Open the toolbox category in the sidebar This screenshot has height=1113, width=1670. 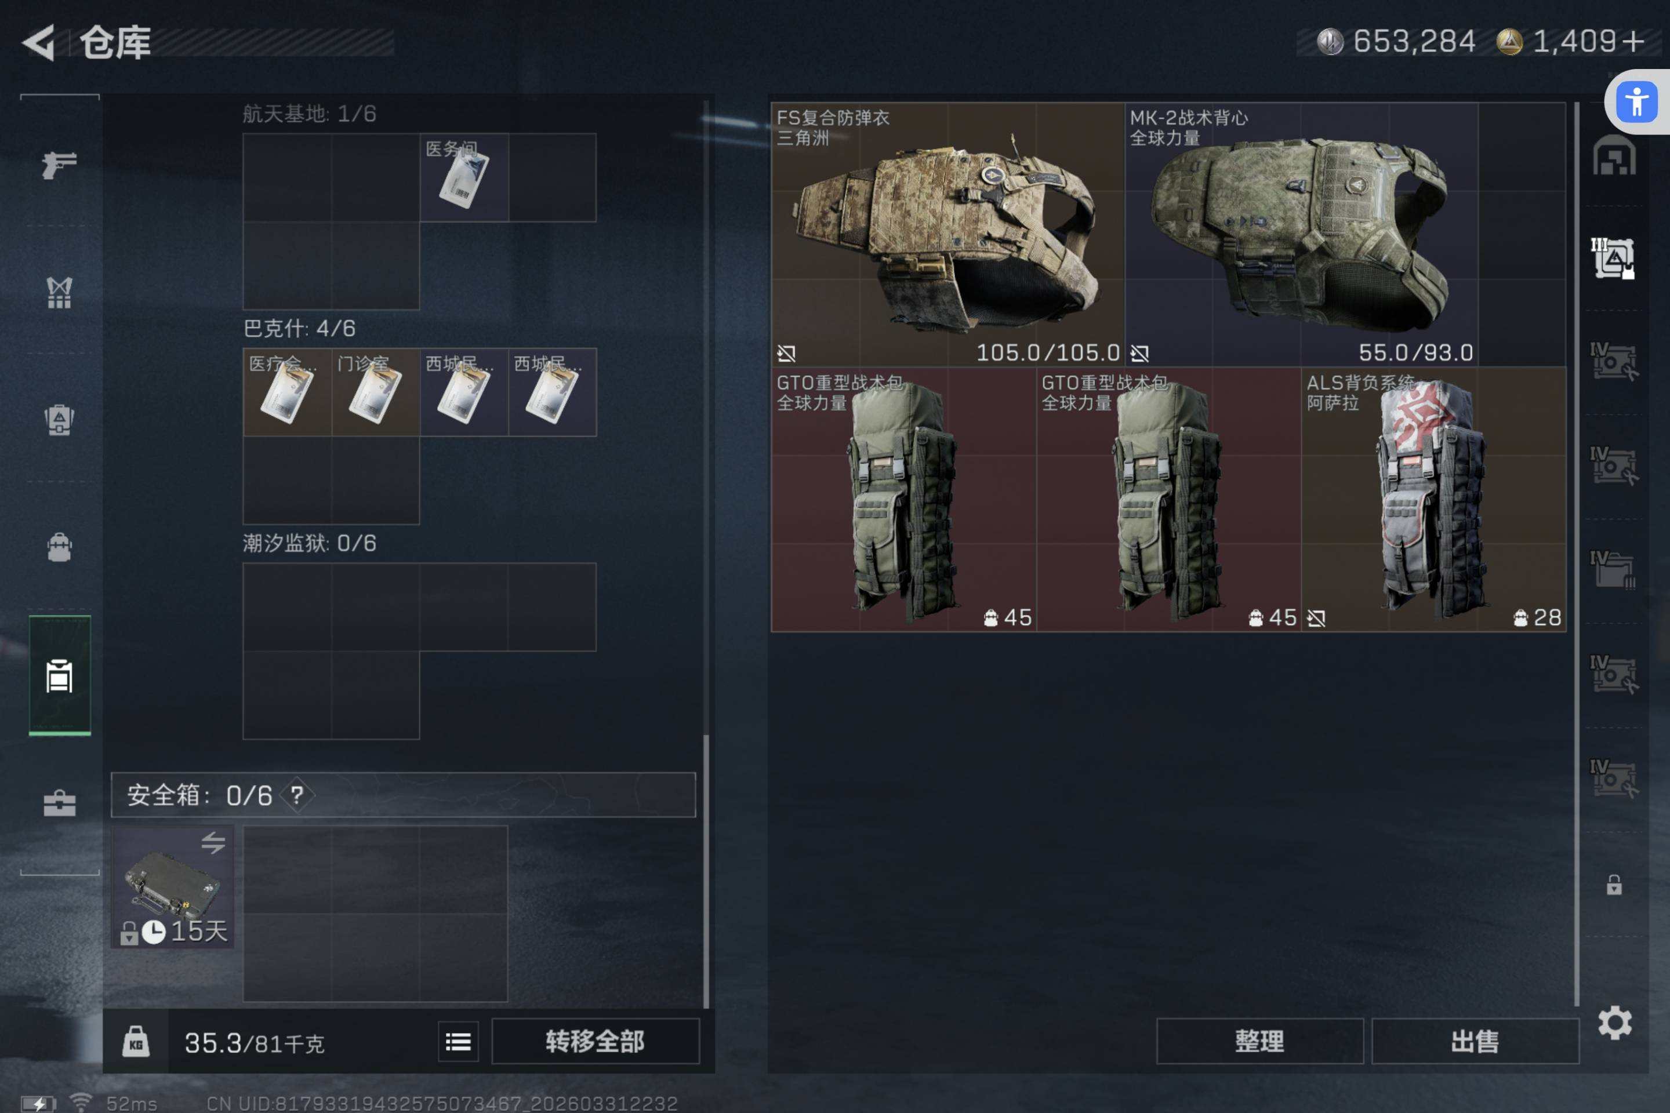click(x=59, y=803)
